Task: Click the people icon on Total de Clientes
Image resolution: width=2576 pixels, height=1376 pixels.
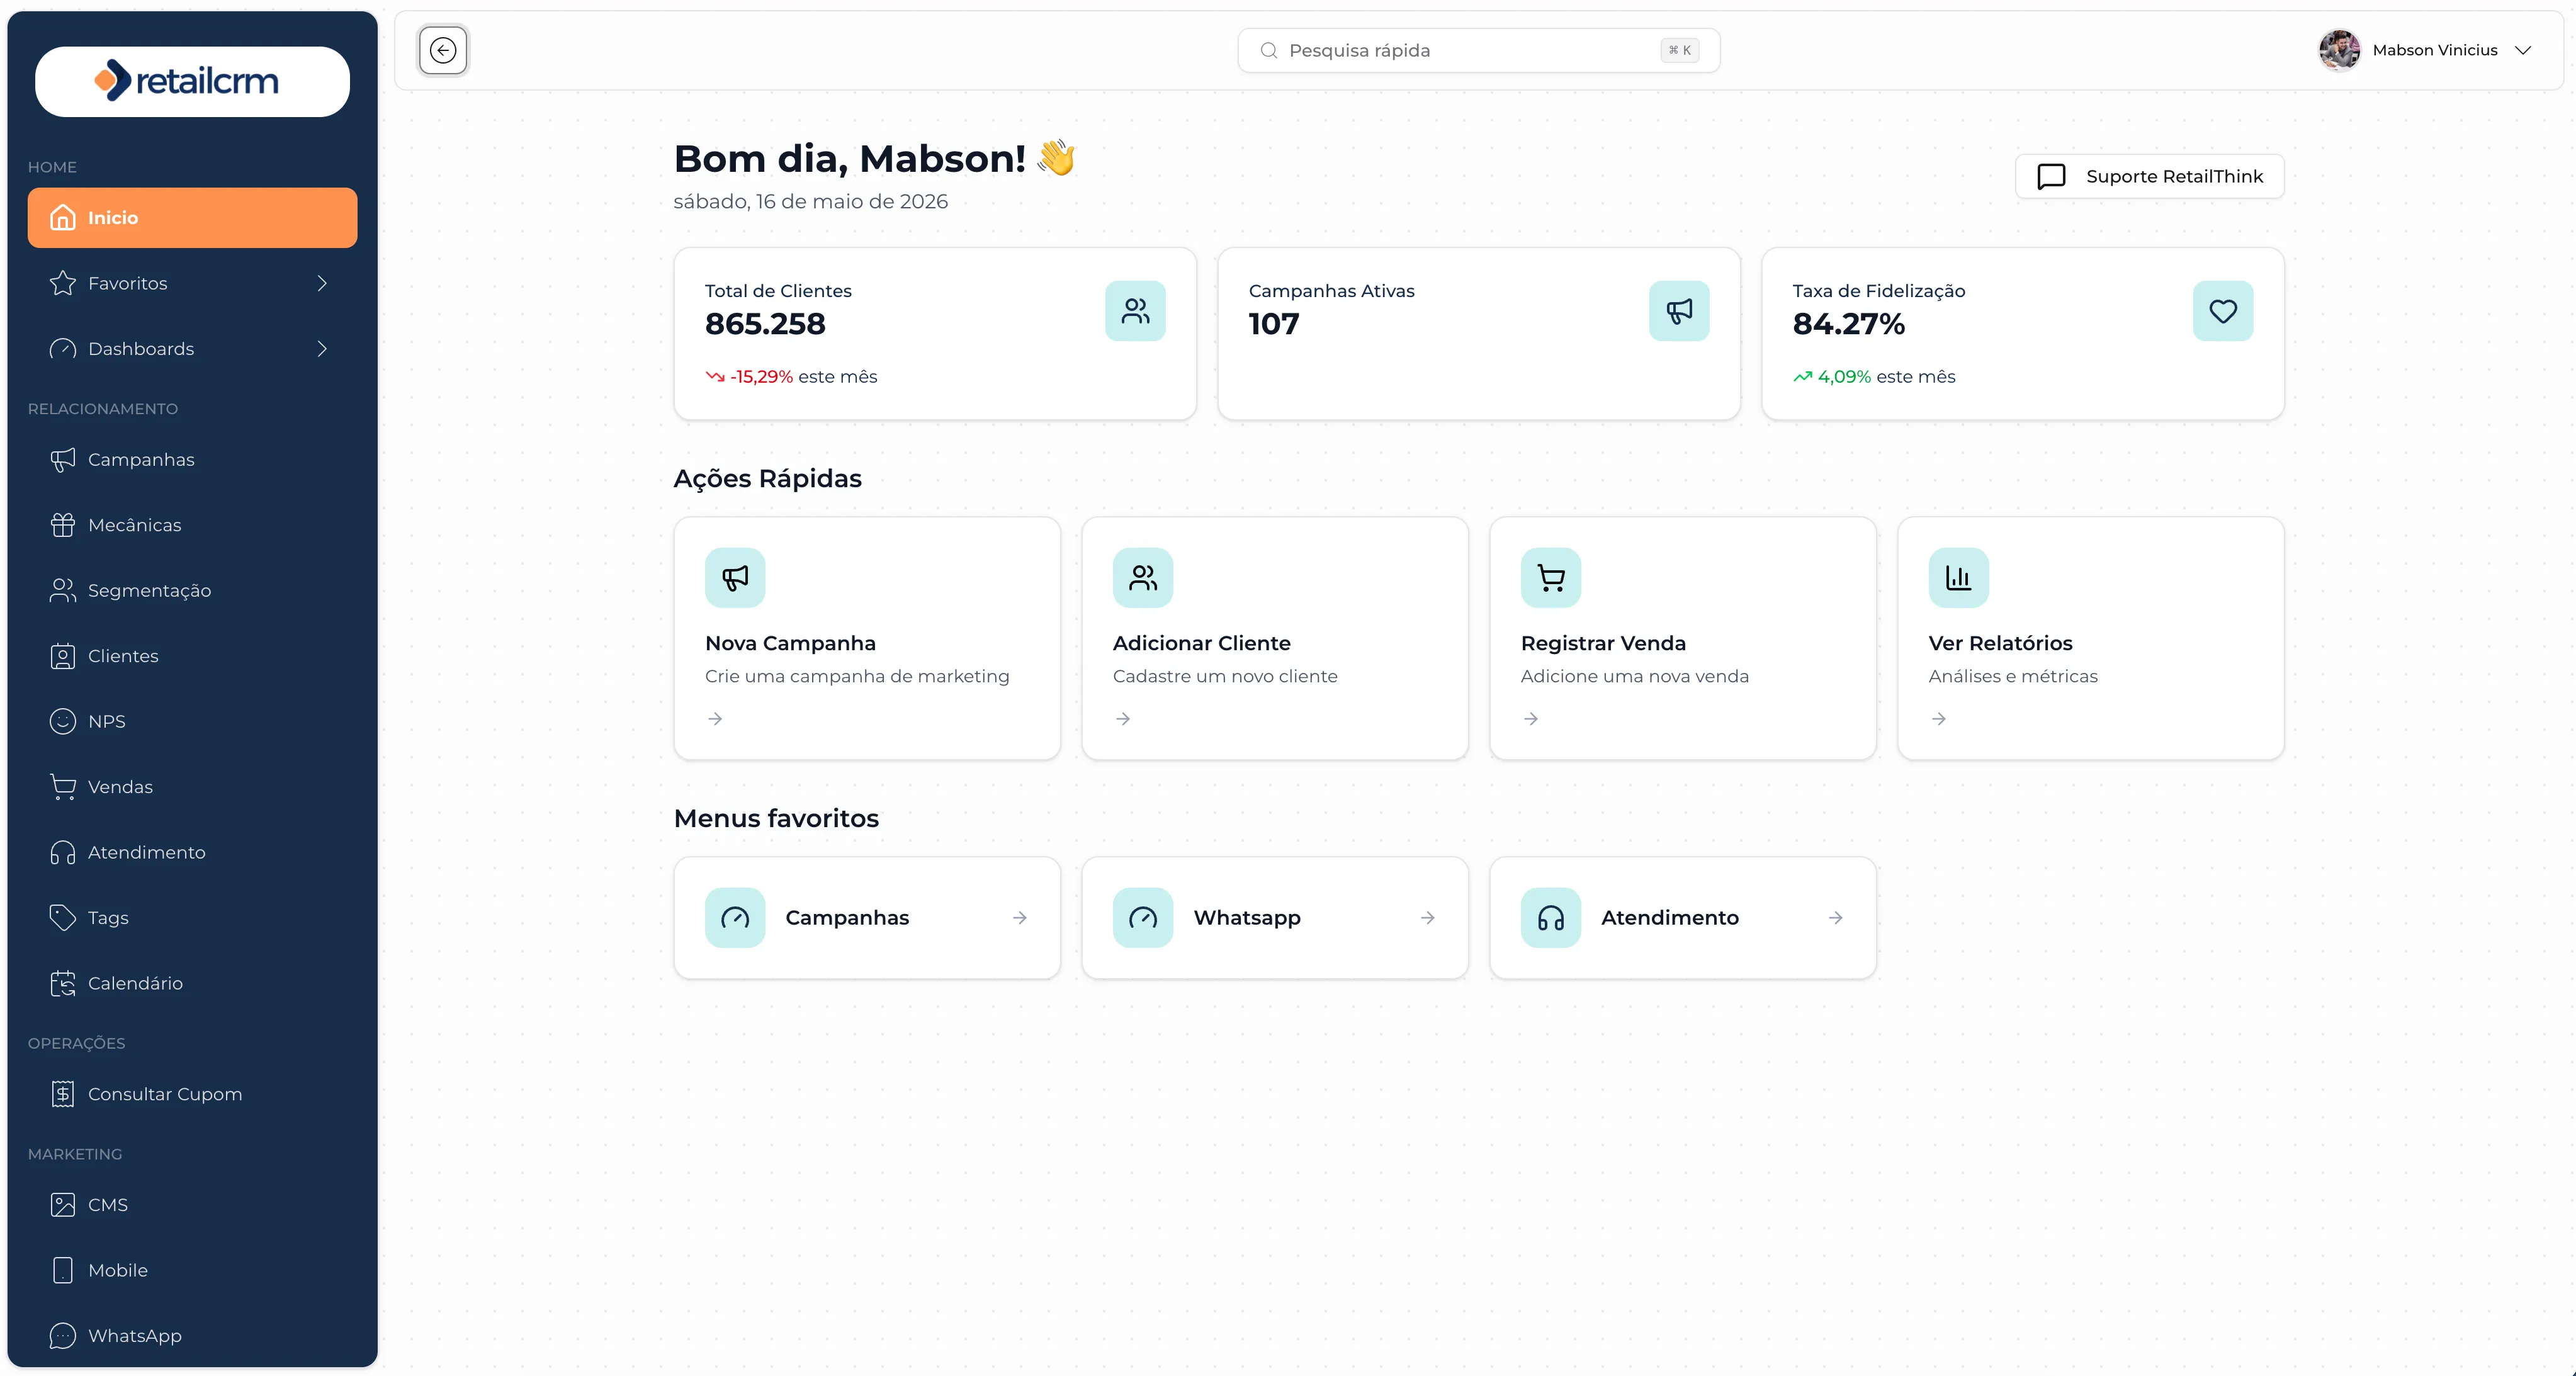Action: tap(1135, 311)
